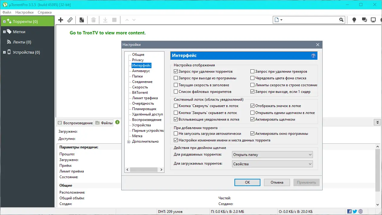Screen dimensions: 382x215
Task: Open dropdown for 'Для раздаваемых торрентов' action
Action: coord(310,154)
